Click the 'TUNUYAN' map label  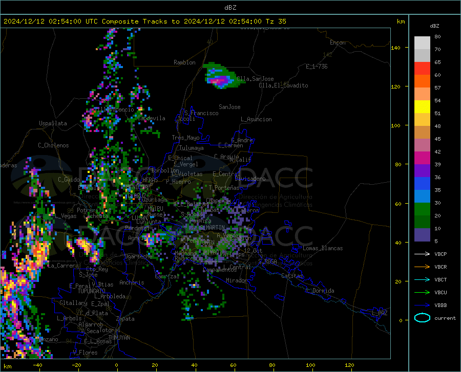pyautogui.click(x=119, y=338)
